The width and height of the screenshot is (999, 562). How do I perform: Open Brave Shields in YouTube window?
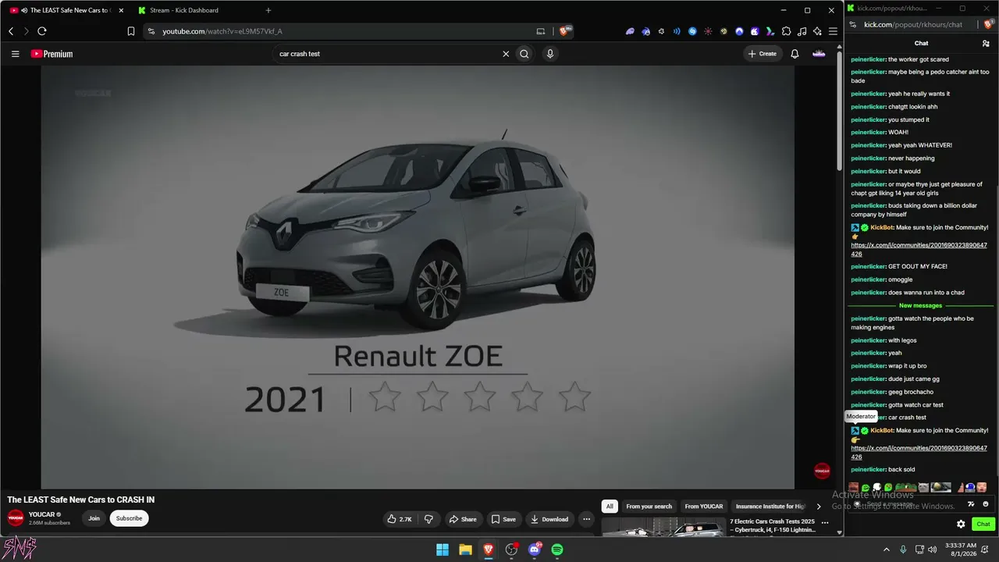[x=564, y=31]
